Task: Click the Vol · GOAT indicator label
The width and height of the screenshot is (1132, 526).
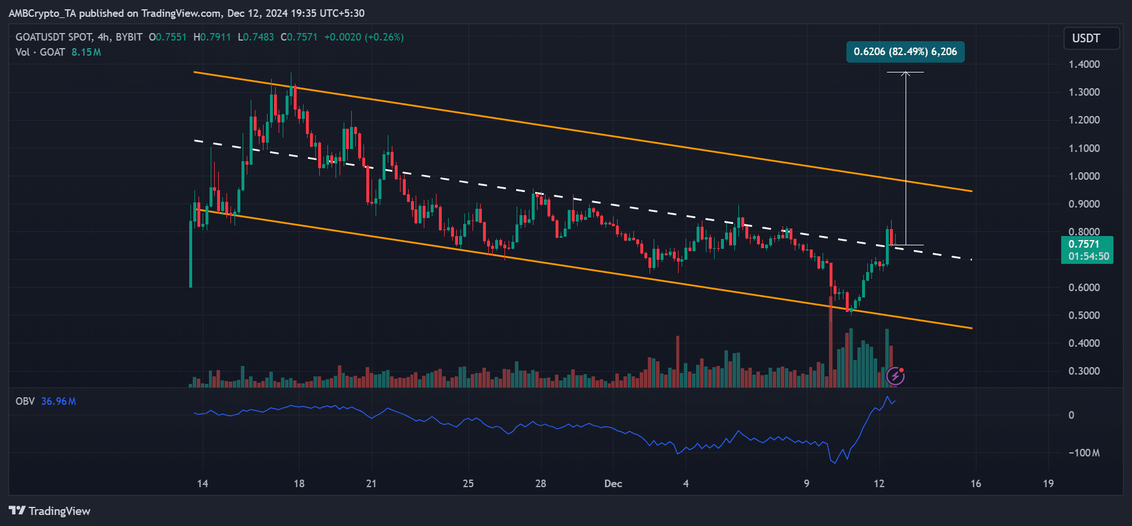Action: click(40, 52)
